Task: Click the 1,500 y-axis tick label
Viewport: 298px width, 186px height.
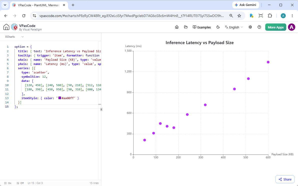Action: click(x=128, y=51)
